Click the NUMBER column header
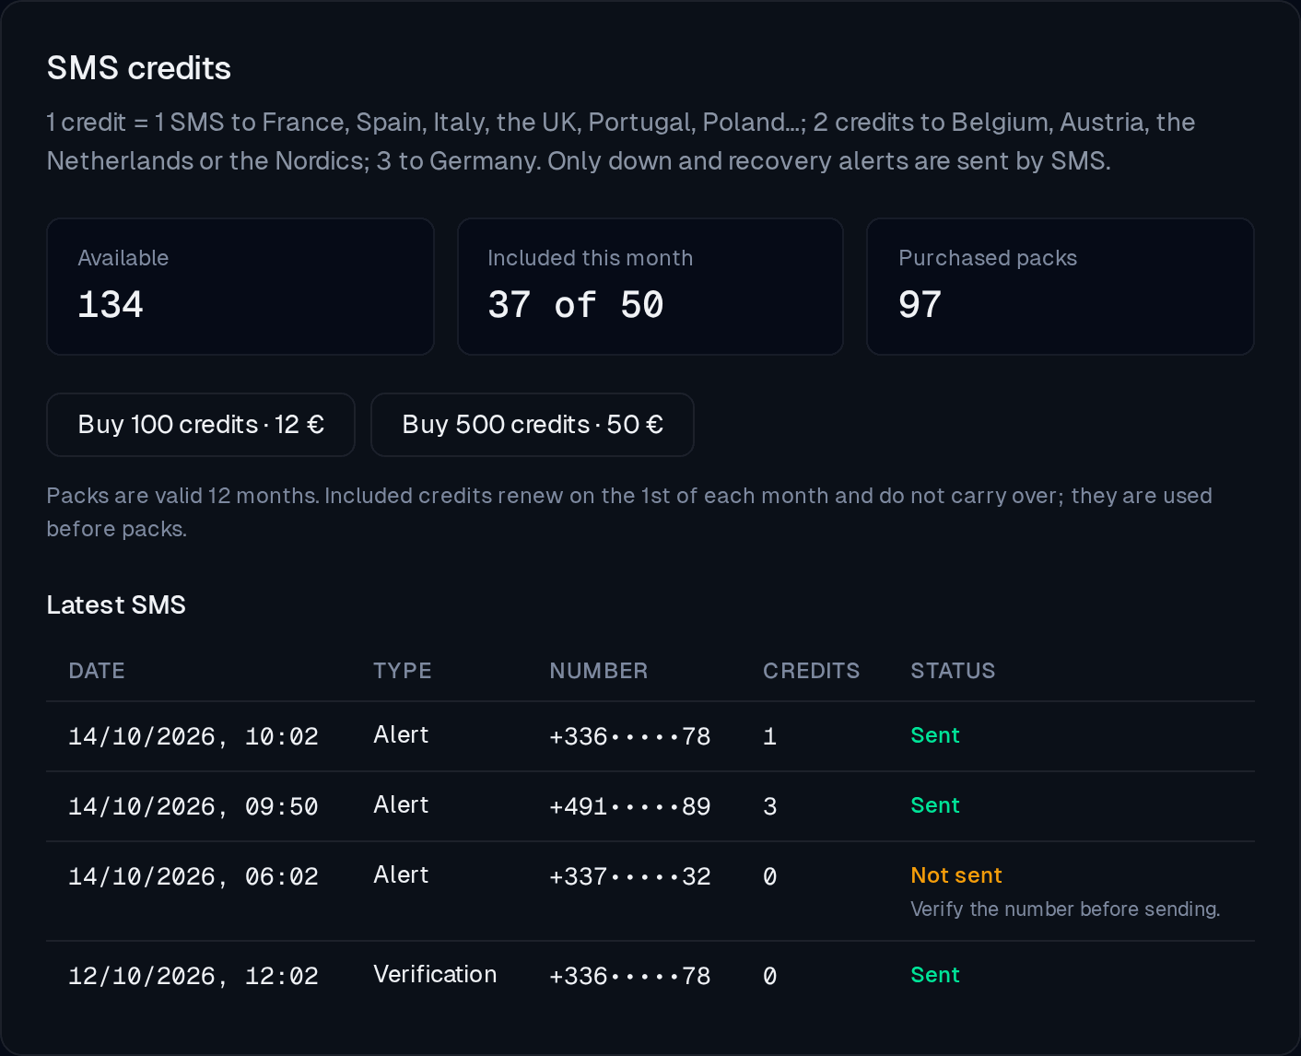Viewport: 1301px width, 1056px height. (x=599, y=671)
